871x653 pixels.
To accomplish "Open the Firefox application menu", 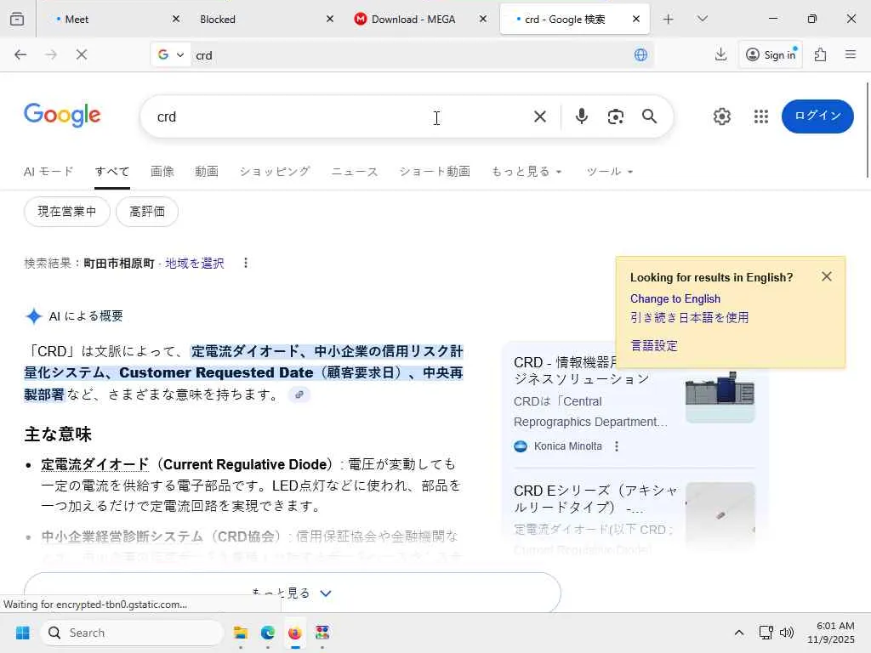I will (850, 54).
